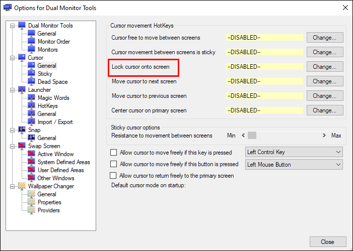Screen dimensions: 353x251
Task: Click the Wallpaper Changer Properties icon
Action: [x=31, y=202]
